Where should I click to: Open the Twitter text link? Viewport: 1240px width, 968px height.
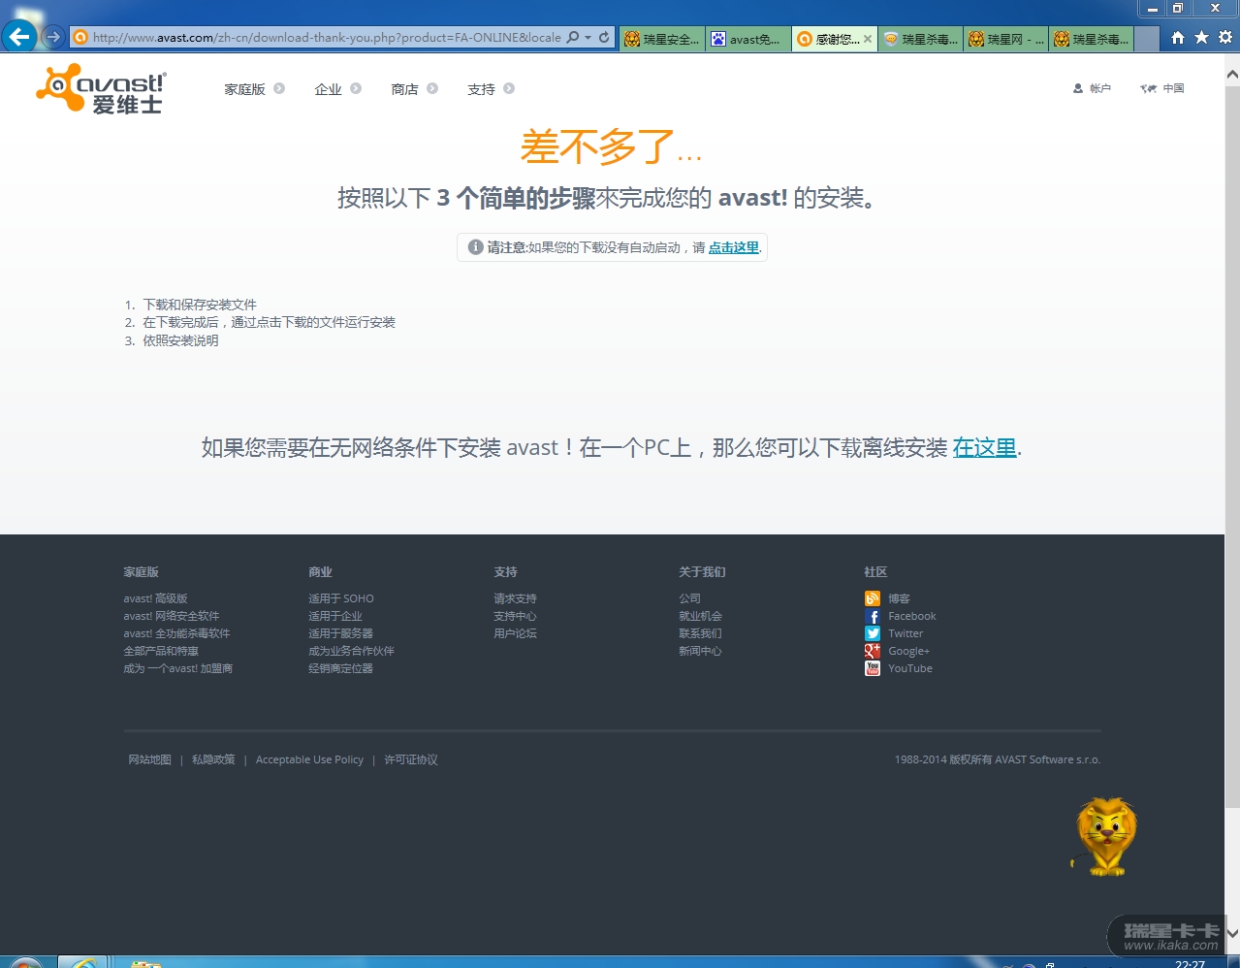coord(906,633)
